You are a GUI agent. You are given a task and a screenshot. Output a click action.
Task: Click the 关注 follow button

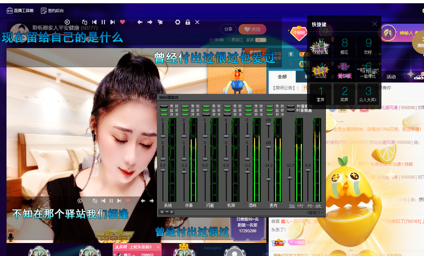click(x=252, y=29)
